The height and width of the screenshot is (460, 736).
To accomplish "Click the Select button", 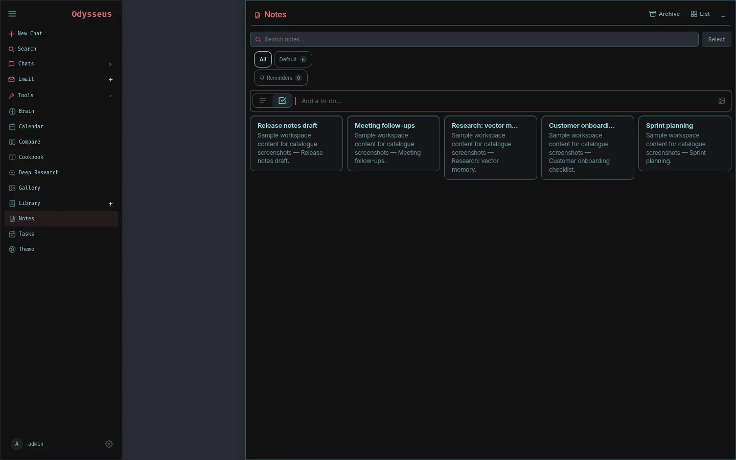I will [x=716, y=39].
